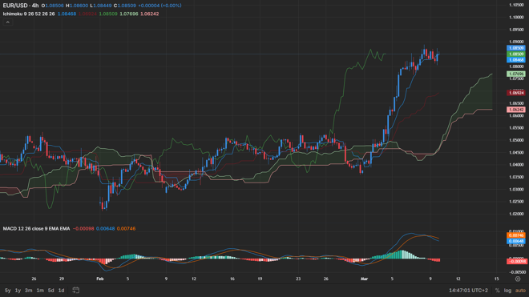529x297 pixels.
Task: Click the +0.00004 (+0.00%) change value
Action: (160, 6)
